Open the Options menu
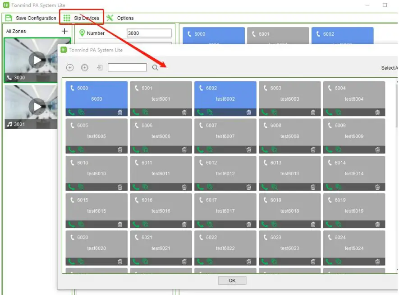Image resolution: width=399 pixels, height=295 pixels. click(121, 18)
